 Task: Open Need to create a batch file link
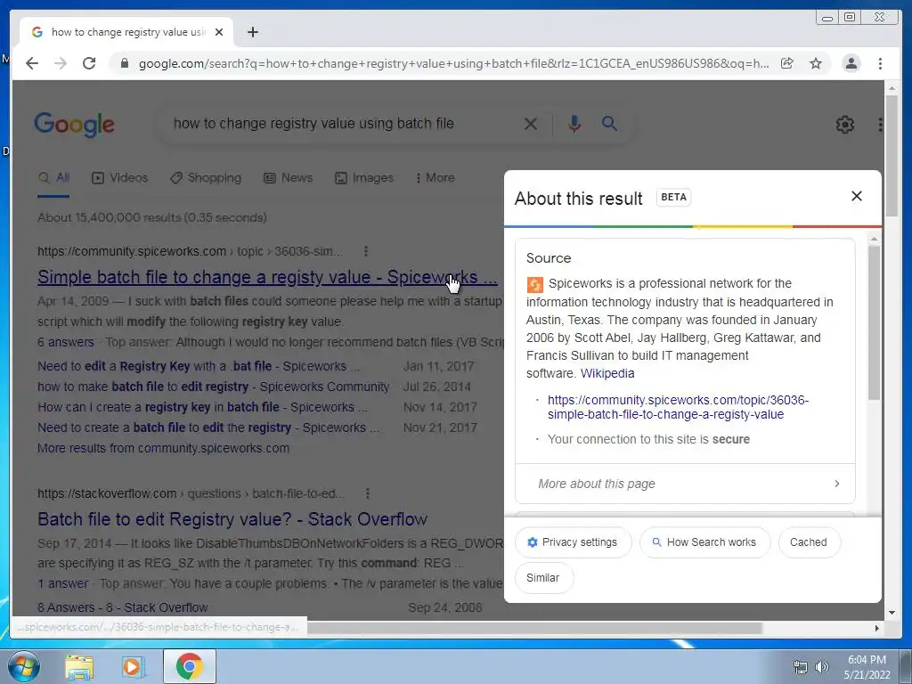[x=208, y=427]
